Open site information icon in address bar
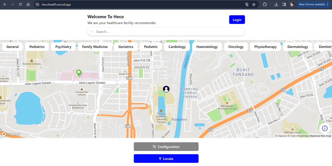The image size is (332, 166). (38, 4)
